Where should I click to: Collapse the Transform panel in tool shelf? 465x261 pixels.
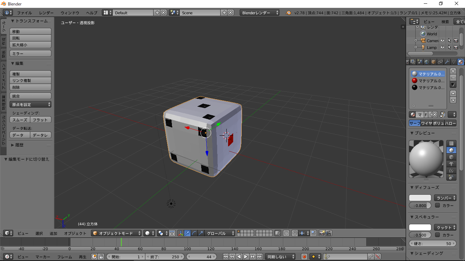13,21
